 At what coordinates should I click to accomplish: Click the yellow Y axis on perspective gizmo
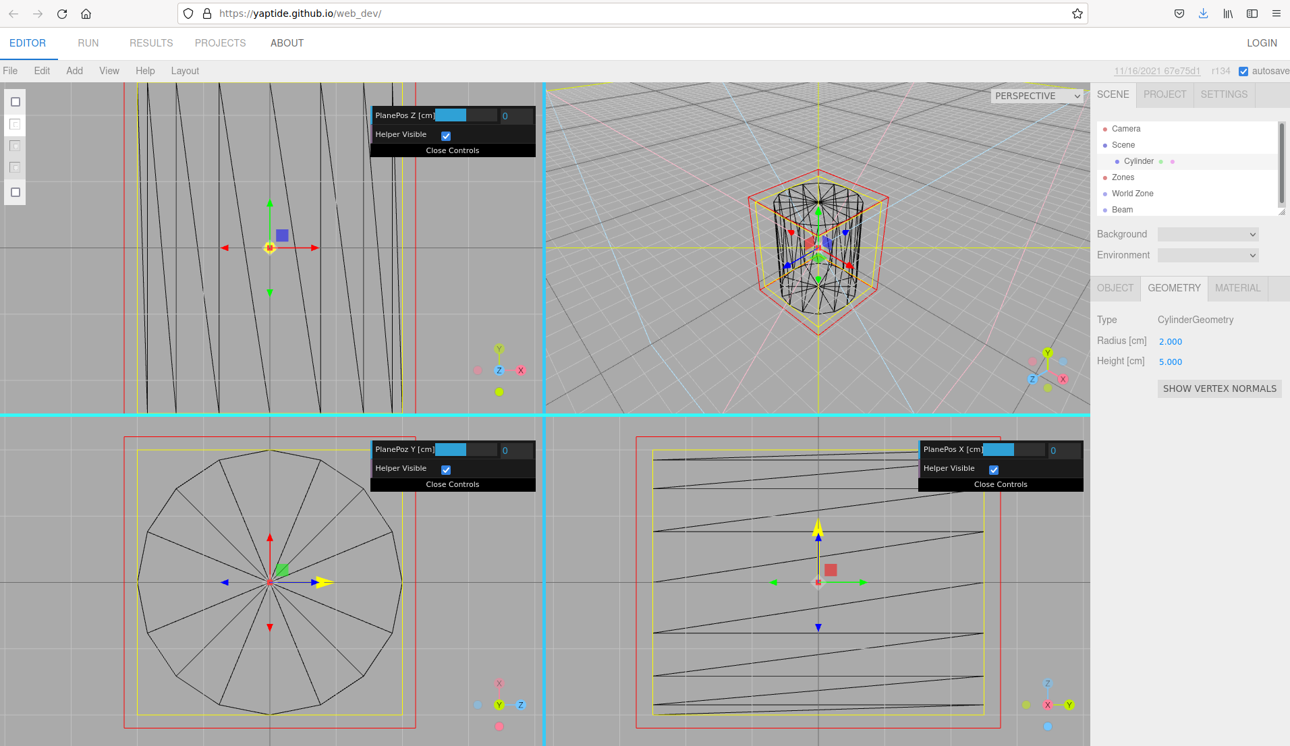1047,352
